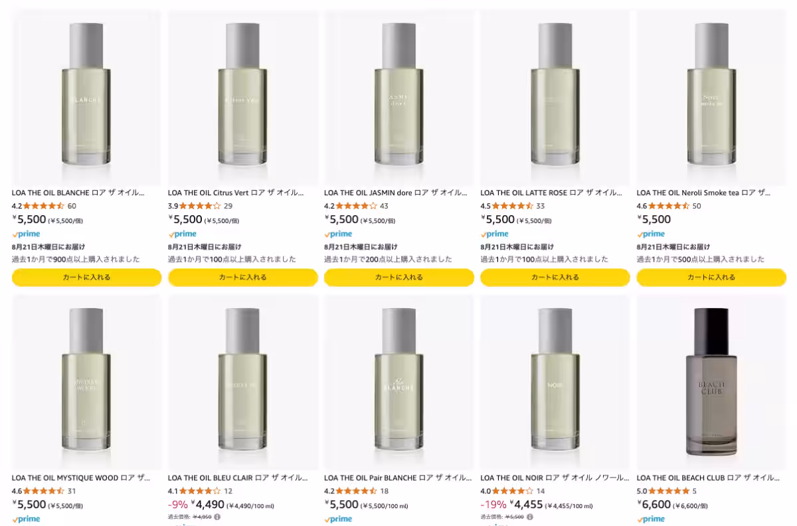
Task: Add Citrus Vert oil to cart
Action: tap(242, 277)
